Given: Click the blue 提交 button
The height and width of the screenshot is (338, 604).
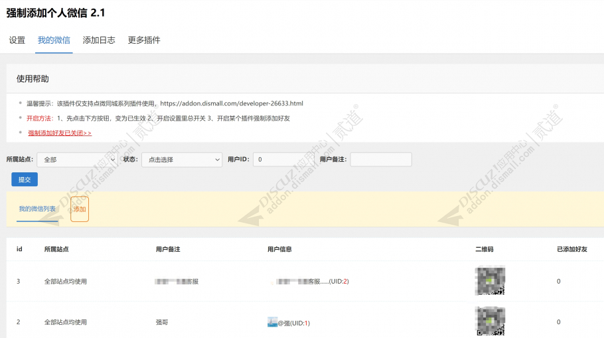Looking at the screenshot, I should (25, 180).
